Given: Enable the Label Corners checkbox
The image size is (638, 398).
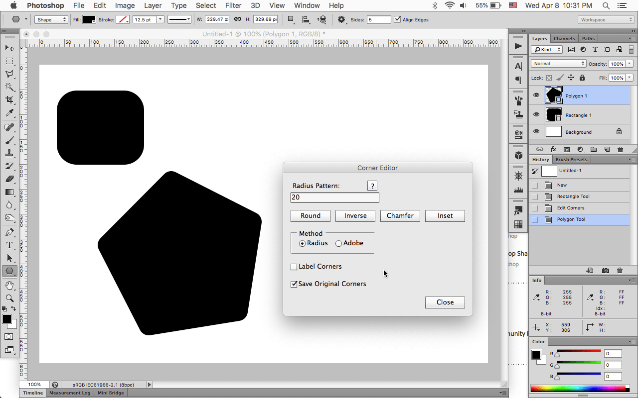Looking at the screenshot, I should 294,267.
